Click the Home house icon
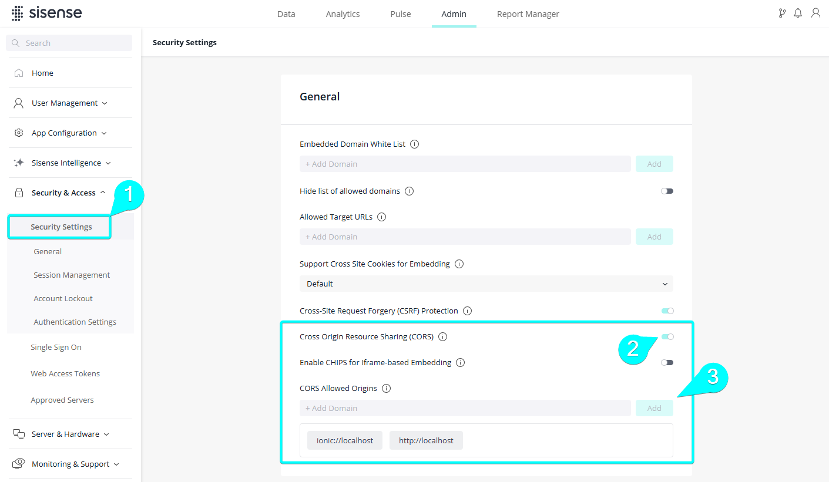This screenshot has width=829, height=482. pos(19,73)
